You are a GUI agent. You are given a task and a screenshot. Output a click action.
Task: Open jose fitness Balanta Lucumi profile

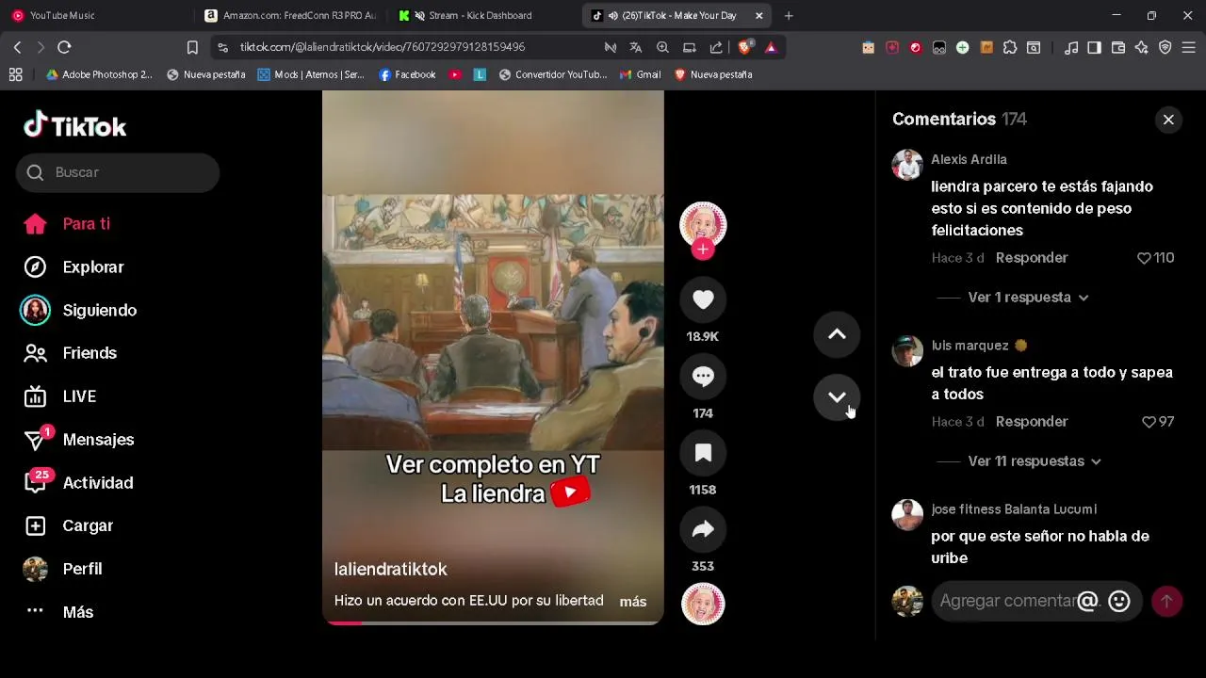[1014, 509]
